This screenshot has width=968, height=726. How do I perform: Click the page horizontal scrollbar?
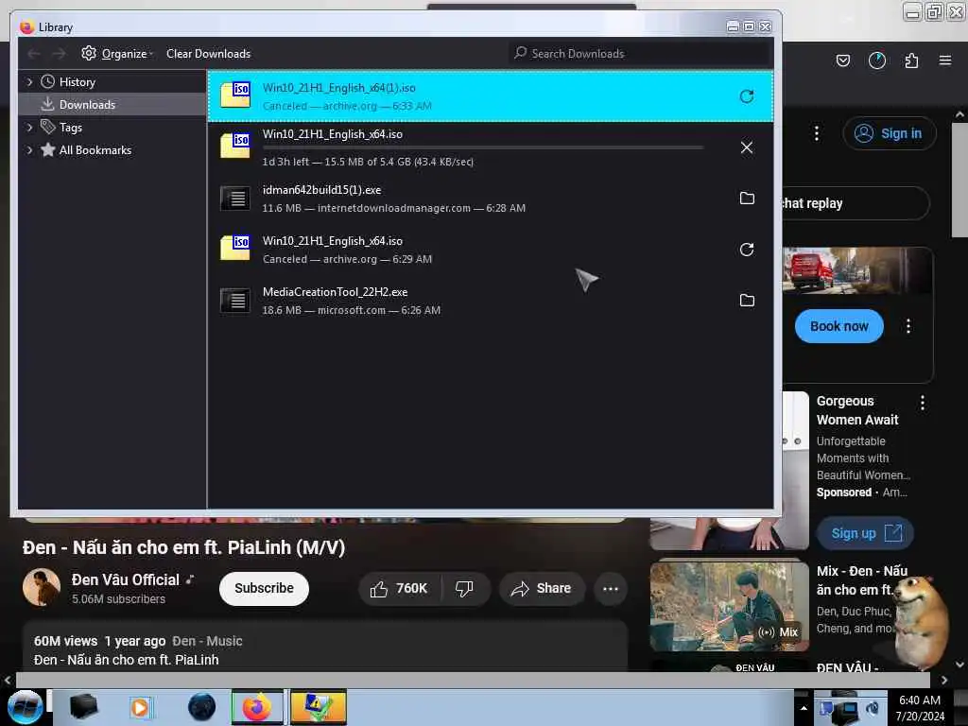(x=473, y=681)
